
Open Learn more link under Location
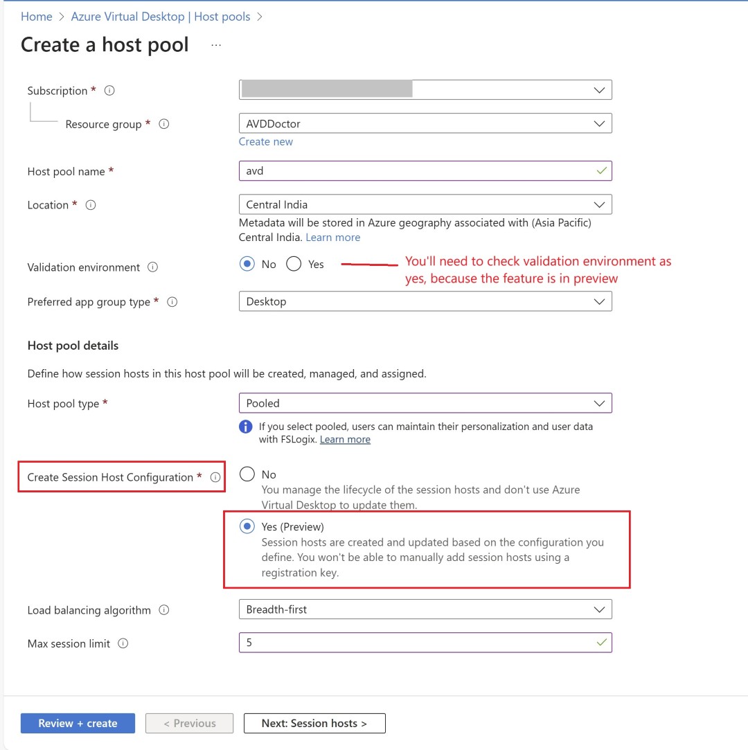(333, 238)
